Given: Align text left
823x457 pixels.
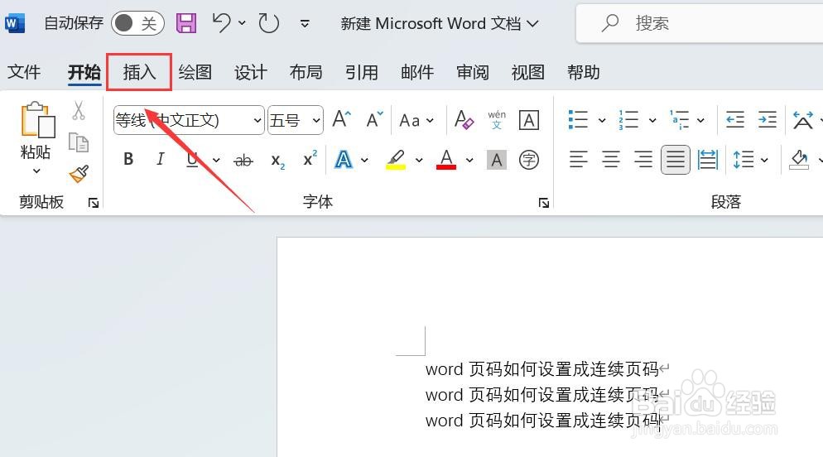Looking at the screenshot, I should coord(579,160).
